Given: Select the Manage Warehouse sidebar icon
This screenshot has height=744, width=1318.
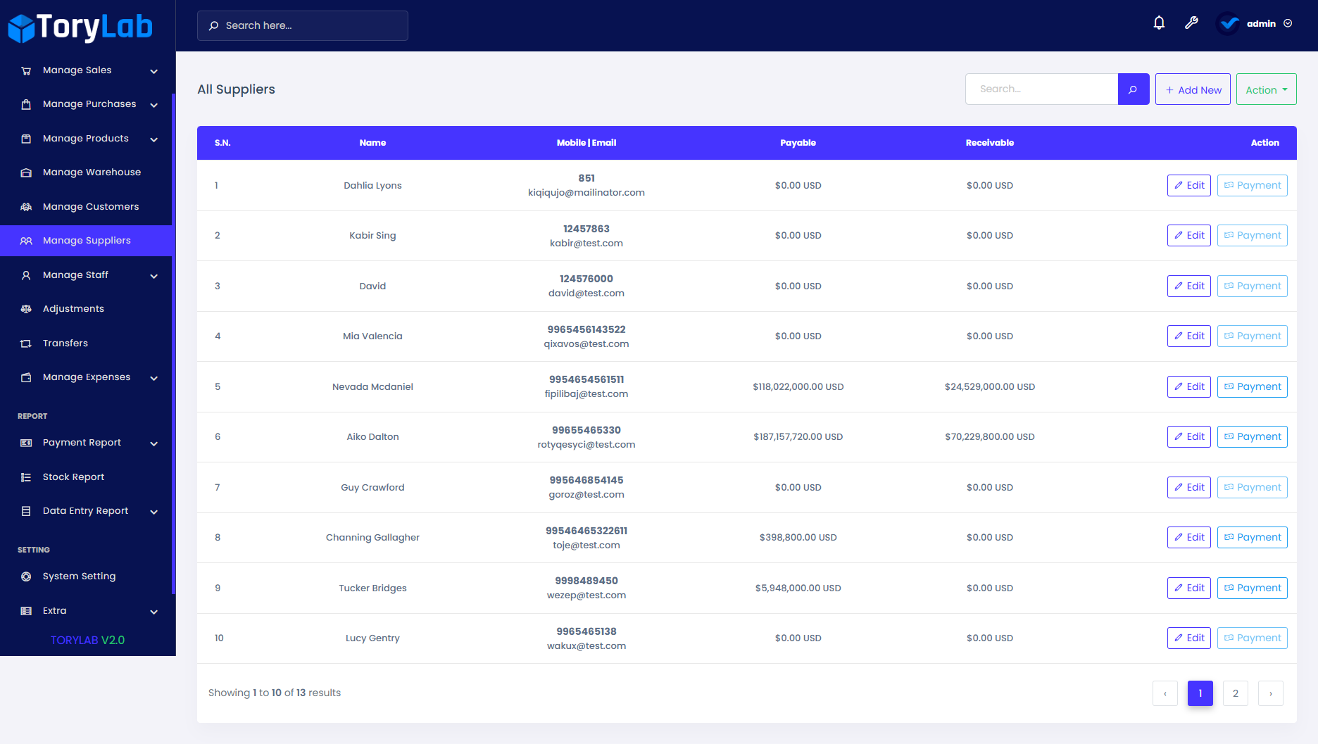Looking at the screenshot, I should click(x=26, y=172).
